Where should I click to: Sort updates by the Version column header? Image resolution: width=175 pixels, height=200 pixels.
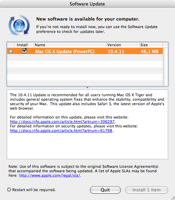[123, 45]
